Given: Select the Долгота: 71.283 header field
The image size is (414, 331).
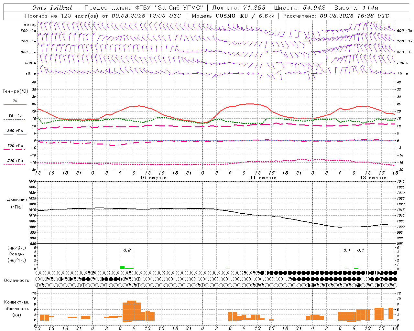Looking at the screenshot, I should click(x=239, y=8).
